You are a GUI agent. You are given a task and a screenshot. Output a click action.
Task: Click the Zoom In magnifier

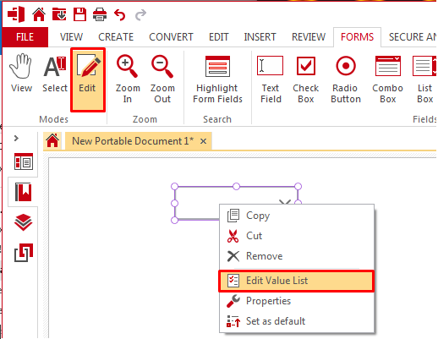(x=128, y=79)
